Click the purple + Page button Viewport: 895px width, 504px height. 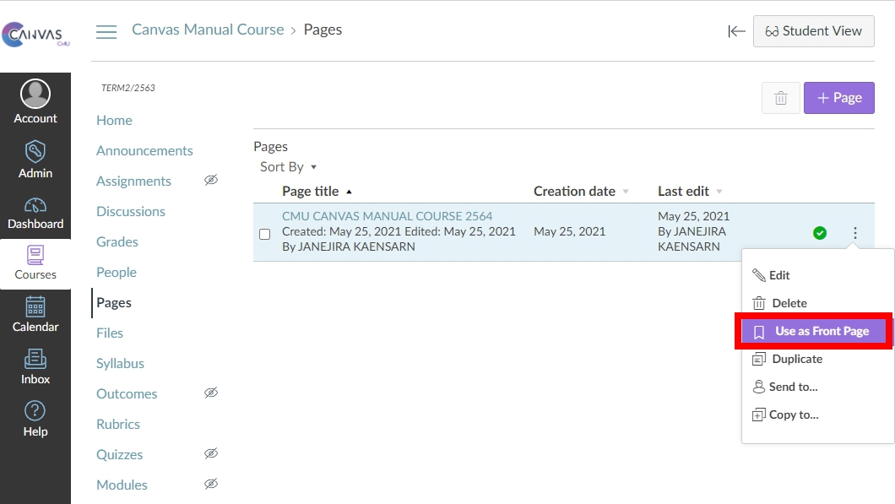click(838, 98)
